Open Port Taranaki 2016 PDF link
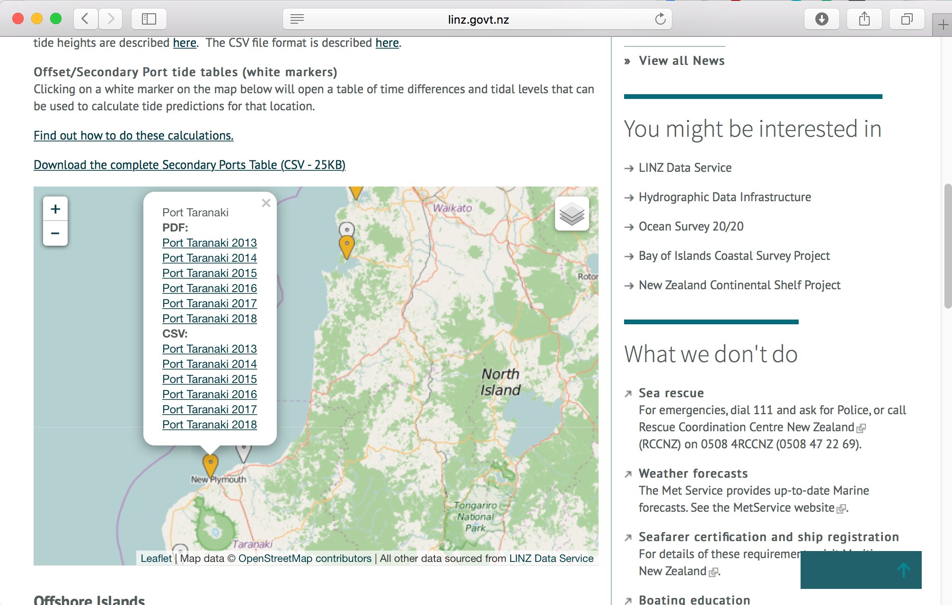This screenshot has width=952, height=605. pos(209,288)
